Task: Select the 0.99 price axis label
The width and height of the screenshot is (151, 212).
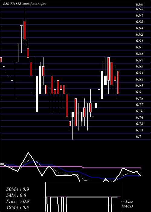Action: 140,5
